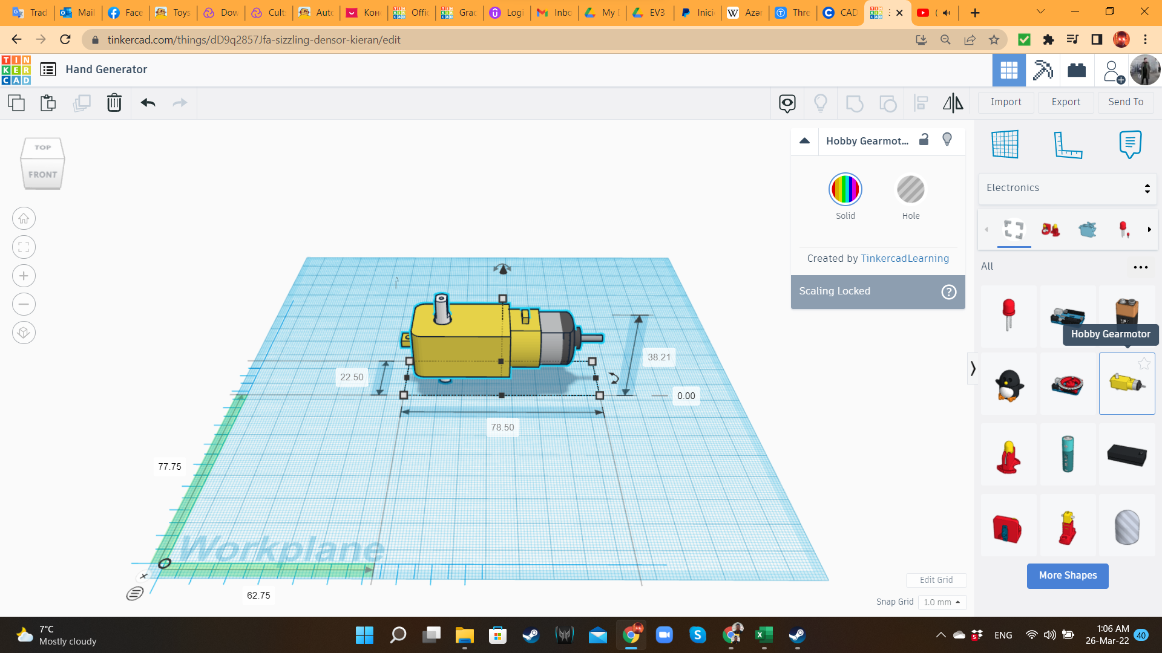Open the Notes tool
Image resolution: width=1162 pixels, height=653 pixels.
1130,145
